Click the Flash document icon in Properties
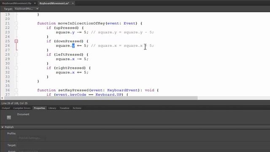This screenshot has width=270, height=152. [9, 117]
